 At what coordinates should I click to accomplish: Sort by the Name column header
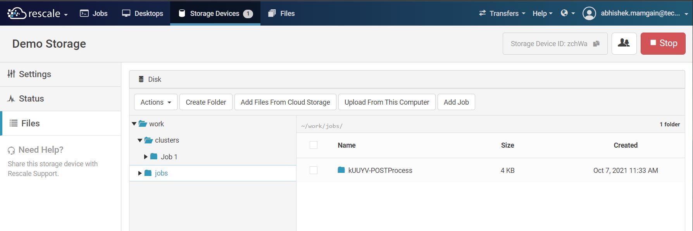tap(346, 145)
